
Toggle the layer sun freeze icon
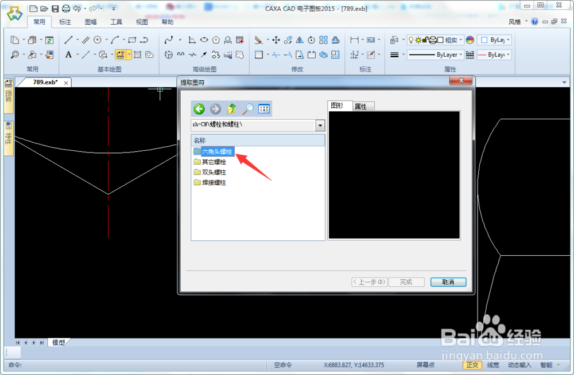[x=418, y=40]
